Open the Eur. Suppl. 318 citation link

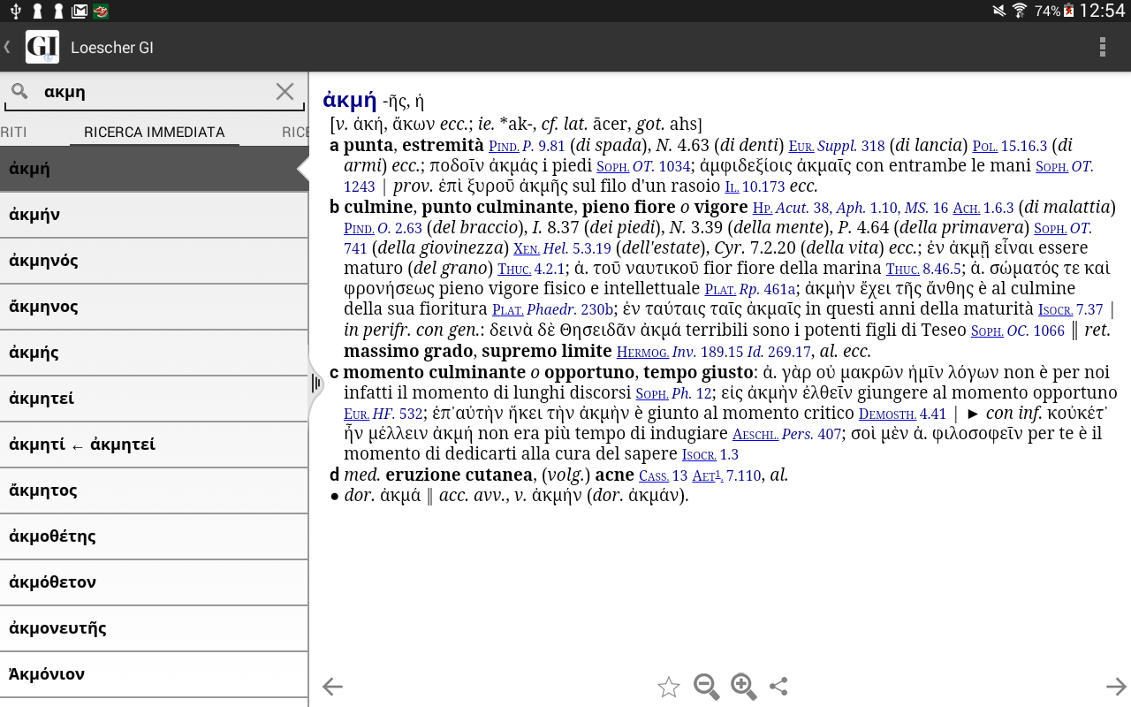click(837, 146)
